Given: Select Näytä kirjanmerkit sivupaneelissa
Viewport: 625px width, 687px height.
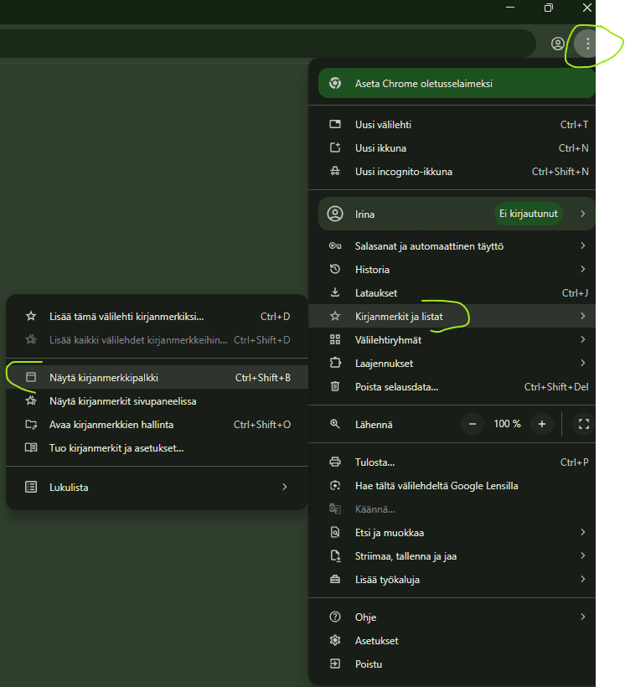Looking at the screenshot, I should coord(157,401).
